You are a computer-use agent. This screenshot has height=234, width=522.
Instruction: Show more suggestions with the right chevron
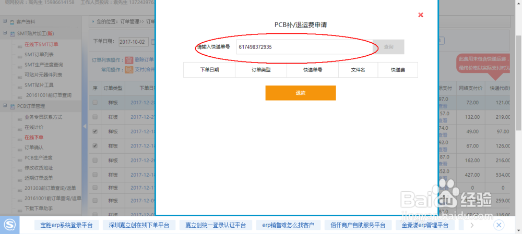(472, 225)
